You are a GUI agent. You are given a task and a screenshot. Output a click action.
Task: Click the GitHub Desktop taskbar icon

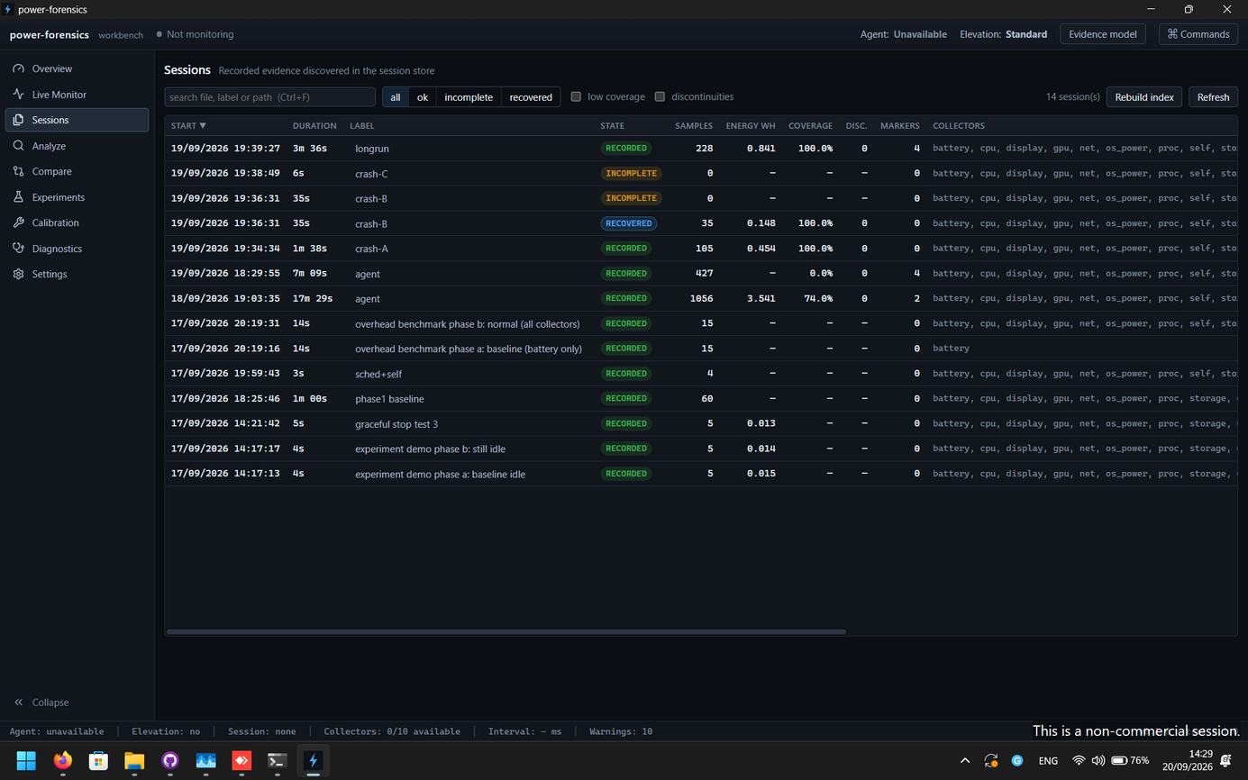(170, 761)
